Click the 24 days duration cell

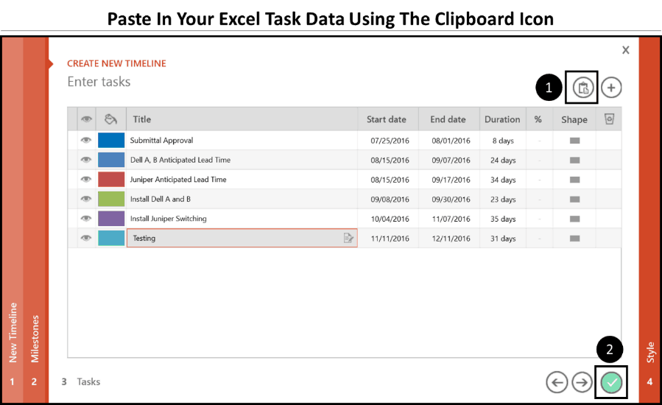click(503, 160)
